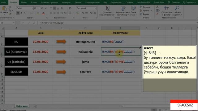
Task: Apply Comma Style (000) icon
Action: coord(87,13)
